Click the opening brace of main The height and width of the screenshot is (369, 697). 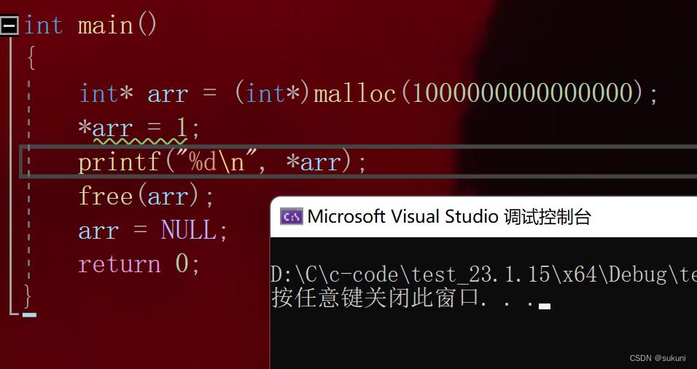[31, 58]
